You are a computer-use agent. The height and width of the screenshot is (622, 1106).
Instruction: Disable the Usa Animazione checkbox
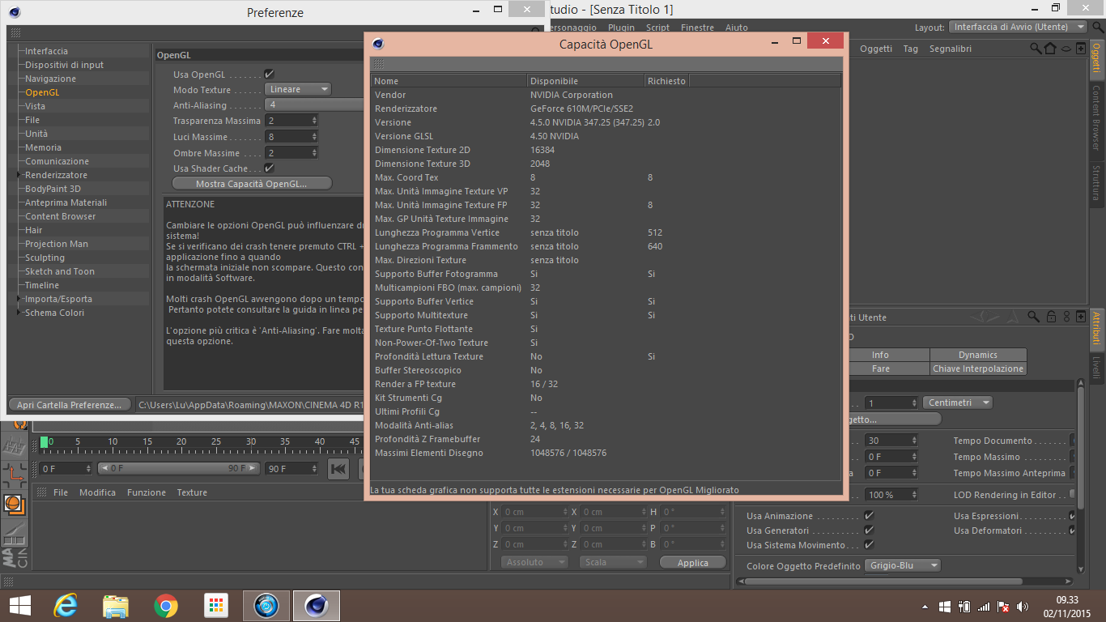click(x=869, y=516)
